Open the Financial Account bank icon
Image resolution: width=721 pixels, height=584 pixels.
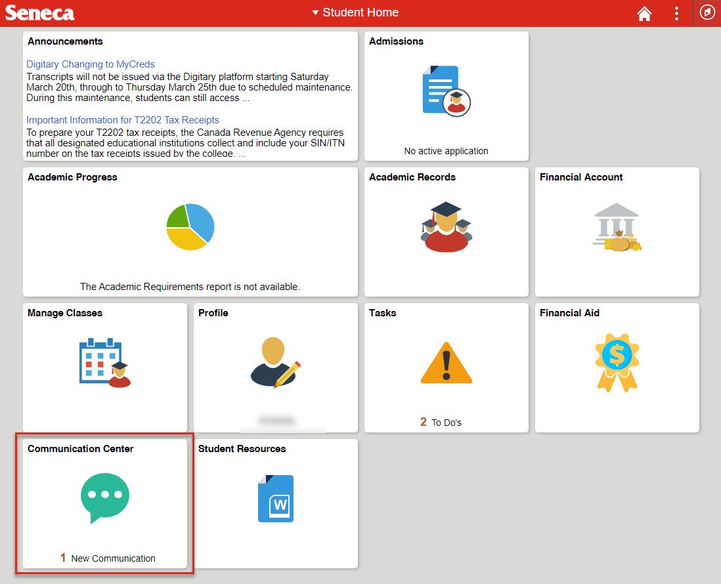pyautogui.click(x=616, y=227)
